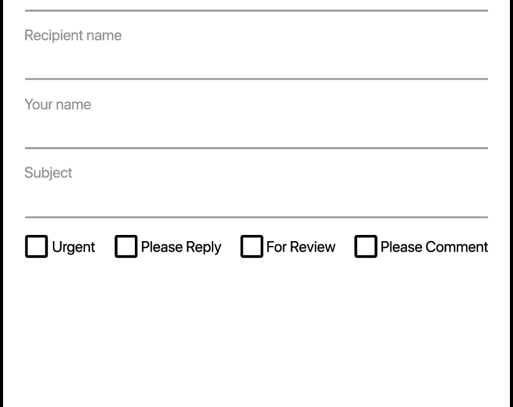Check the For Review checkbox
The image size is (513, 407).
click(x=251, y=246)
